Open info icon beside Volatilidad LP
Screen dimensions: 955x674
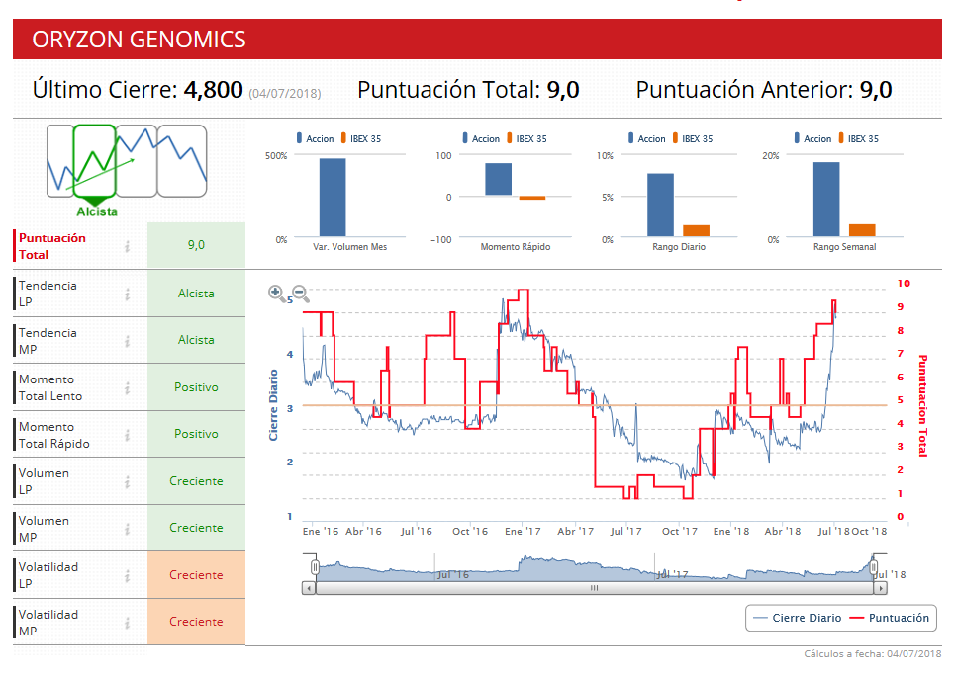128,576
